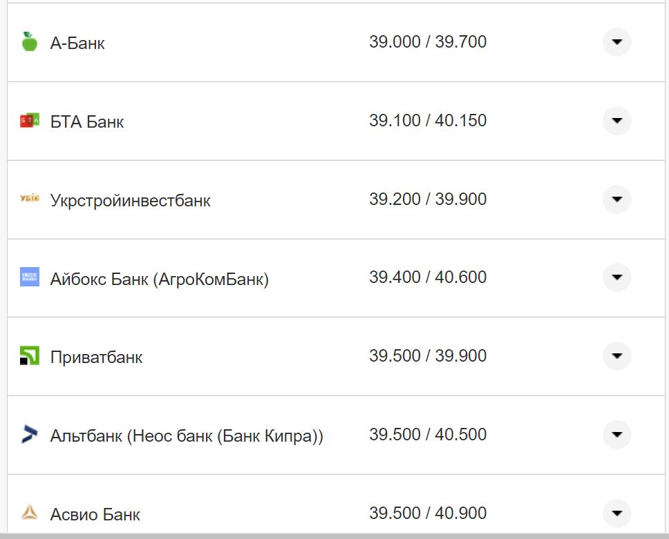This screenshot has height=539, width=669.
Task: Click the Асвио Банк logo icon
Action: (x=30, y=513)
